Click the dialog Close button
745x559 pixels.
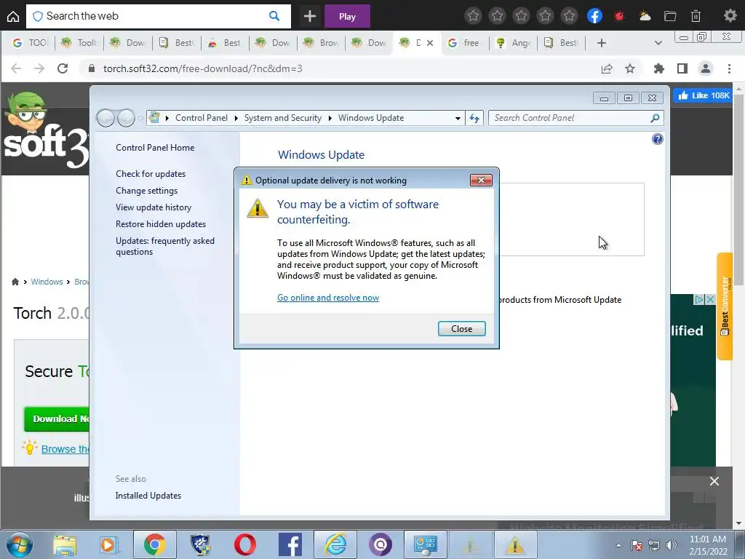462,329
